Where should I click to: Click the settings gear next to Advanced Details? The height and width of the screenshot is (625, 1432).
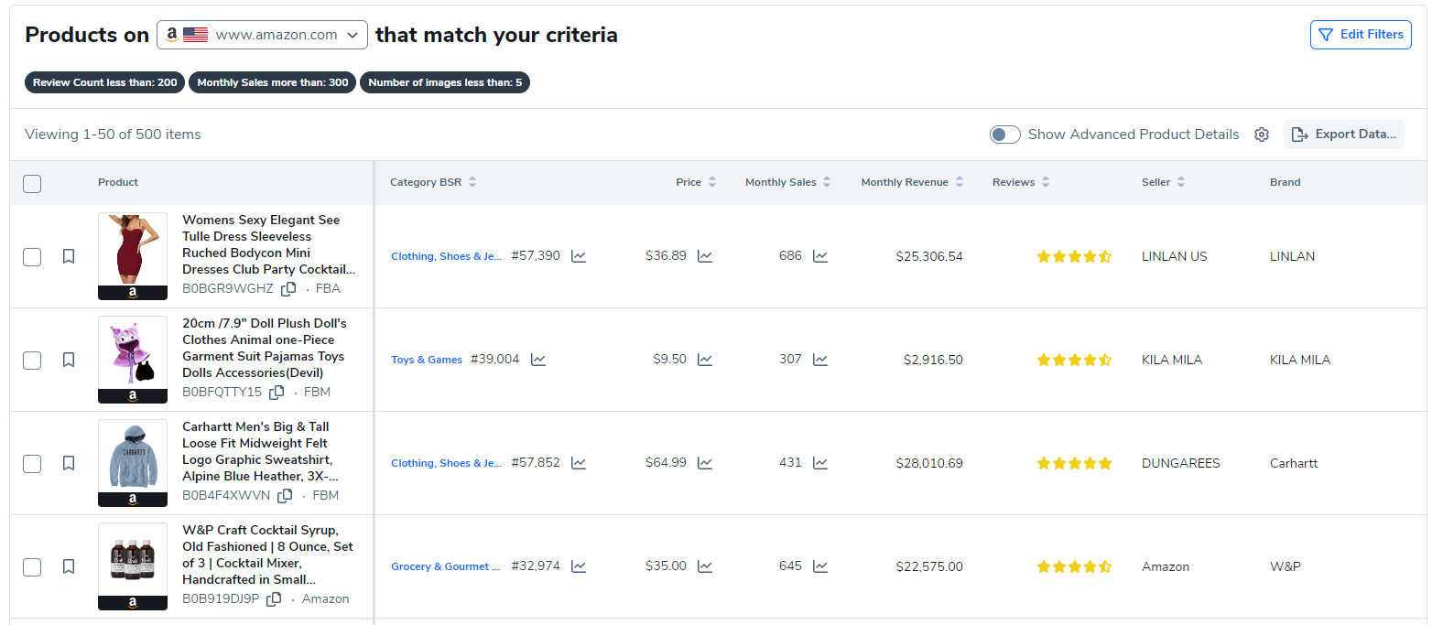[1262, 135]
